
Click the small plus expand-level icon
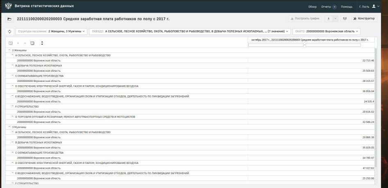point(18,43)
